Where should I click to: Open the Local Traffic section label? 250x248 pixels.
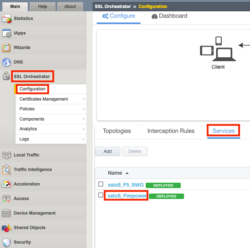(x=26, y=155)
